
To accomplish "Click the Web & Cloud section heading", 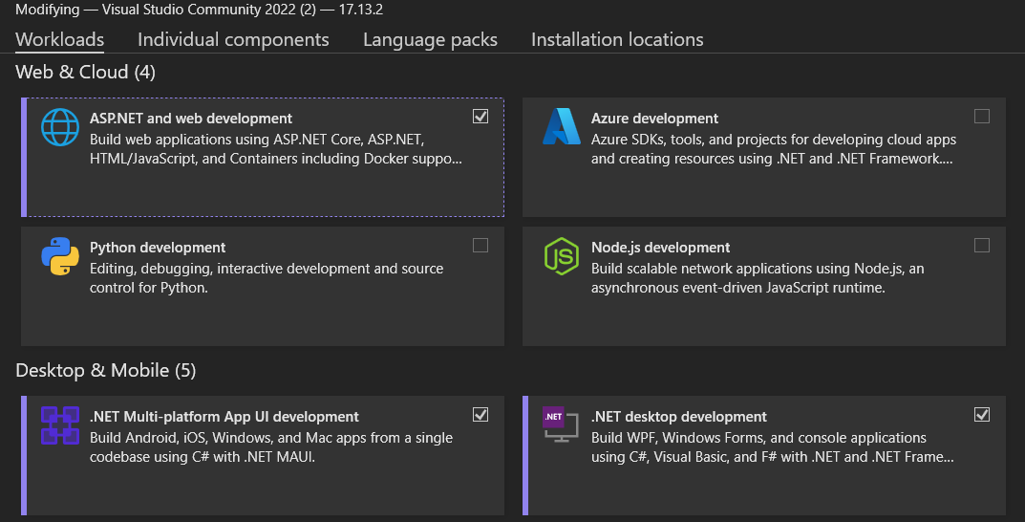I will click(85, 72).
